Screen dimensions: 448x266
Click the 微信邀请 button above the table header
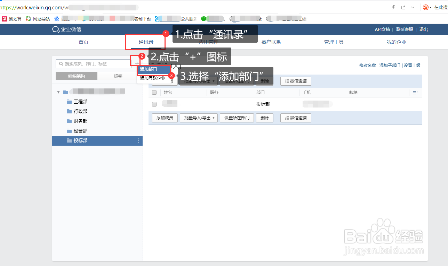coord(296,81)
